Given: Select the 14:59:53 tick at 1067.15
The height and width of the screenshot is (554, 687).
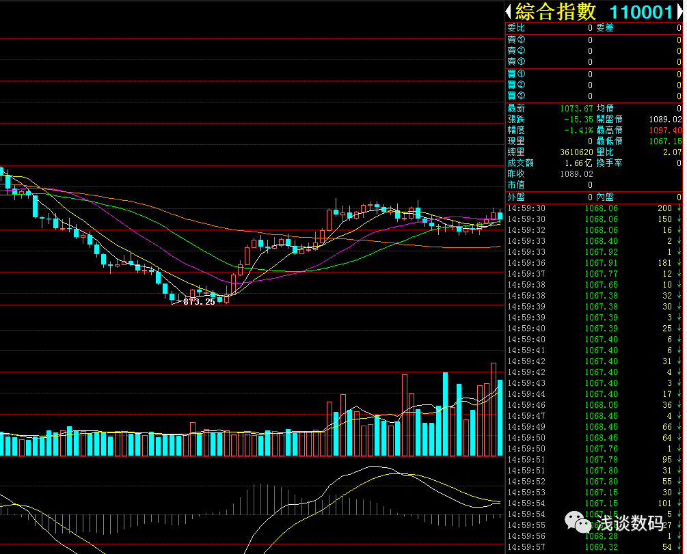Looking at the screenshot, I should point(594,493).
